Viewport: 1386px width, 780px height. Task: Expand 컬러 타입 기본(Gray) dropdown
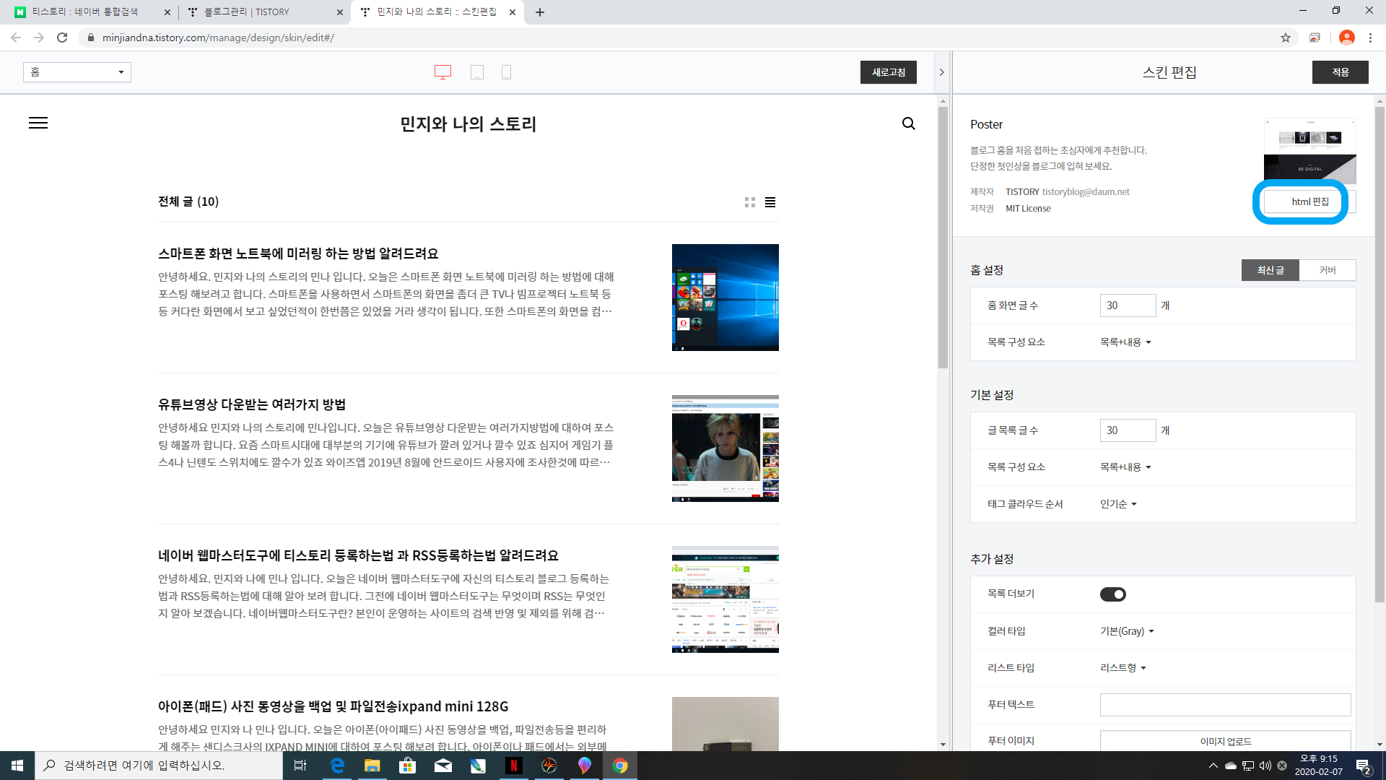tap(1127, 631)
